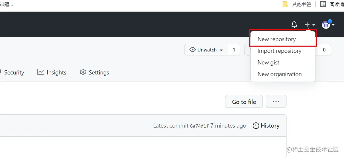Viewport: 344px width, 158px height.
Task: Expand the Unwatch dropdown button
Action: point(206,50)
